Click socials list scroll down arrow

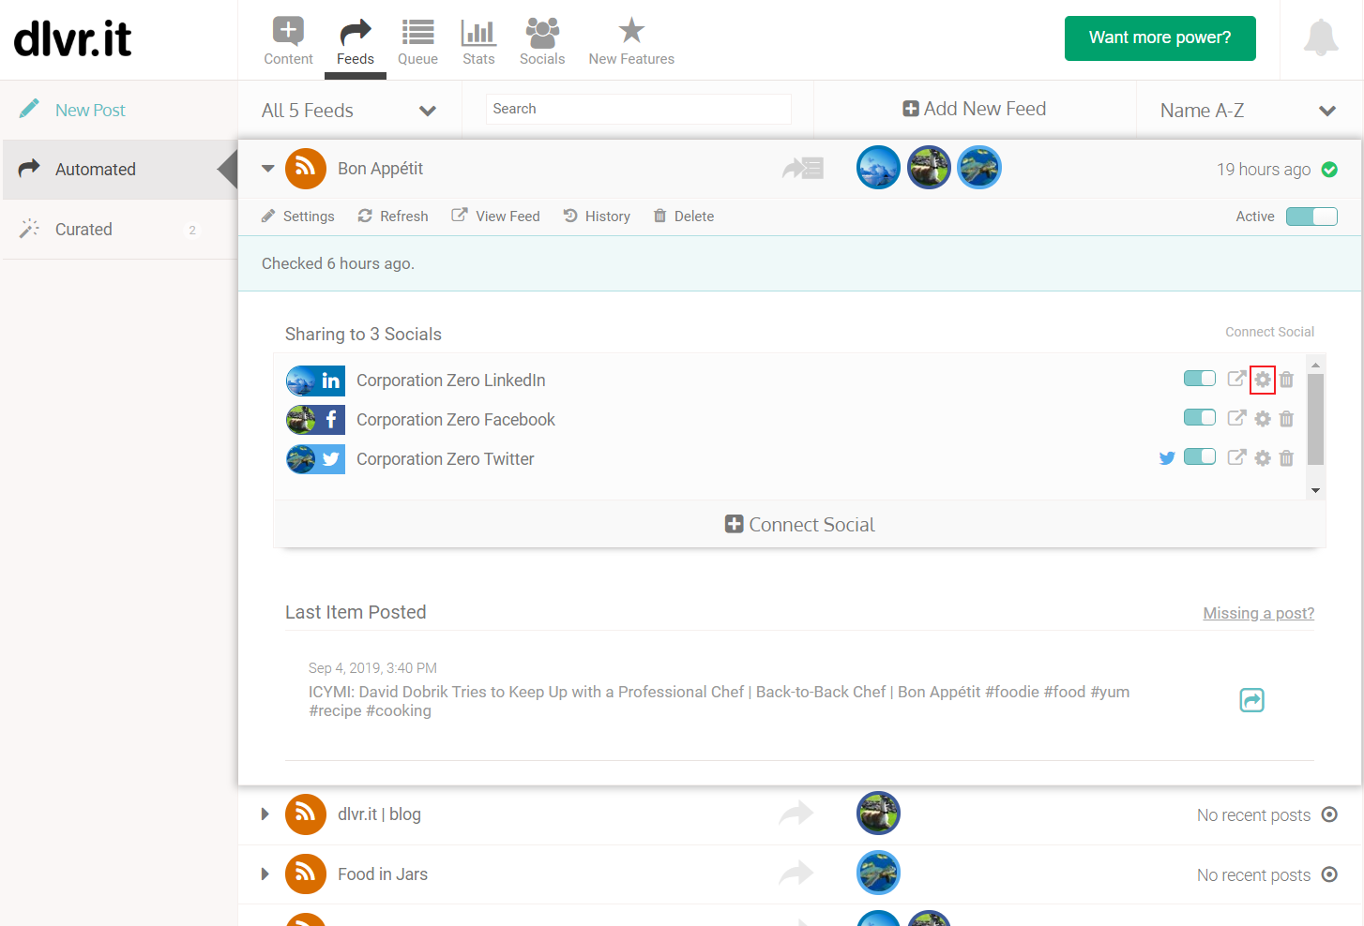tap(1315, 490)
